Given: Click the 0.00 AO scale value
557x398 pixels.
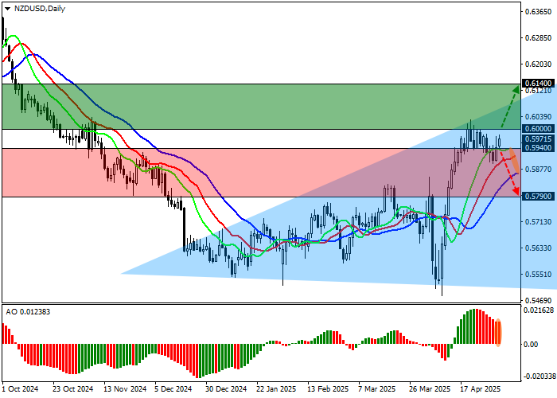Looking at the screenshot, I should pos(531,345).
